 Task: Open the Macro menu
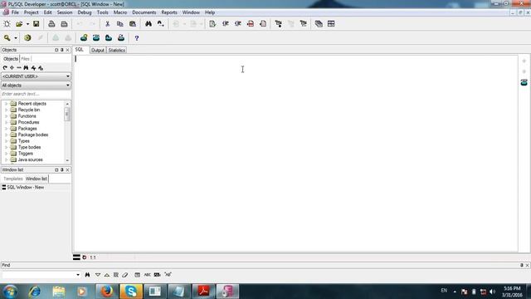click(x=120, y=12)
